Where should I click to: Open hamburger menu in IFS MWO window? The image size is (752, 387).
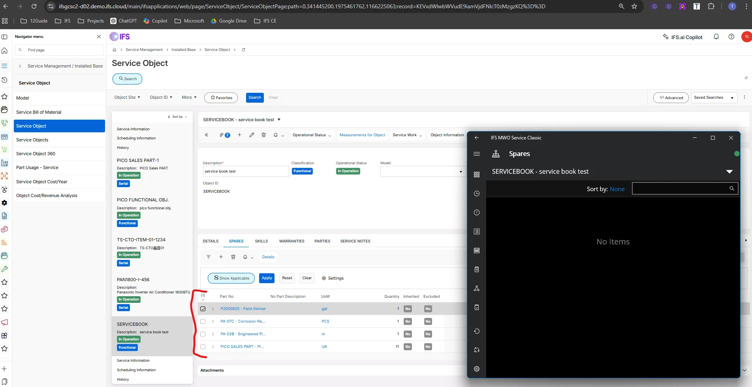477,154
